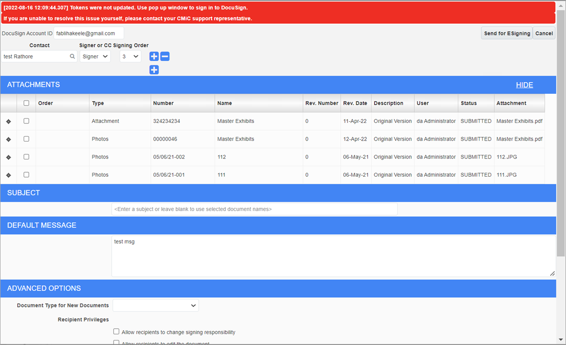Check the box for attachment 324234234

26,121
